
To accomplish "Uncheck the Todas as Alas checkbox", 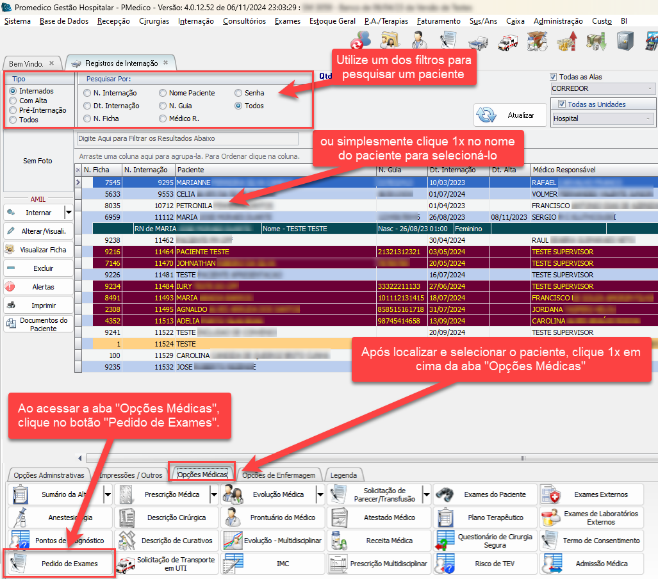I will point(554,77).
